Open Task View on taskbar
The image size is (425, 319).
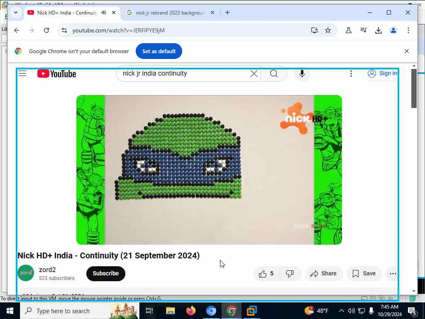coord(149,311)
